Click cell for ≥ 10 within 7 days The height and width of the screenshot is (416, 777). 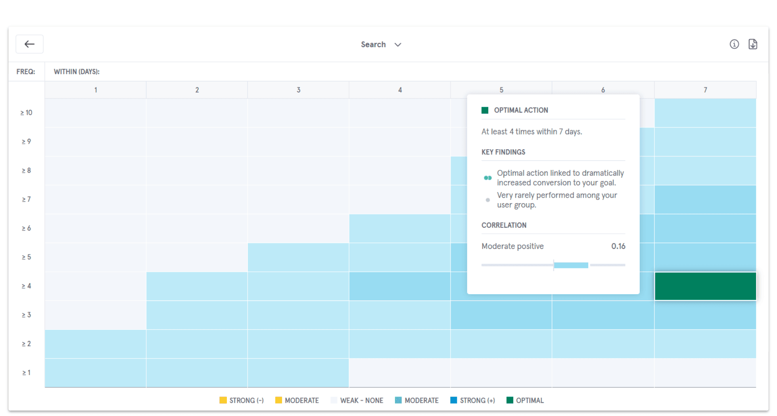click(705, 113)
